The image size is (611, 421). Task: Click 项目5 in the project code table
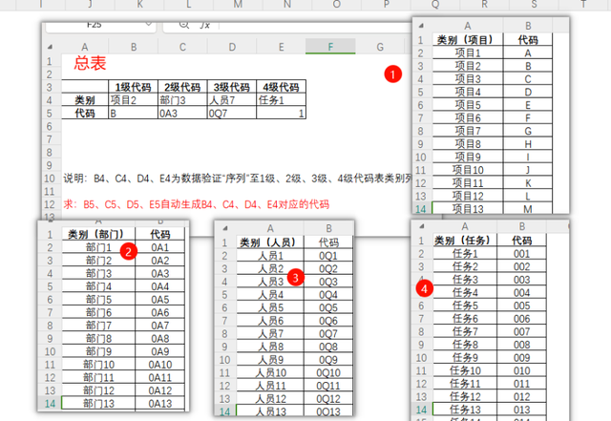point(468,105)
